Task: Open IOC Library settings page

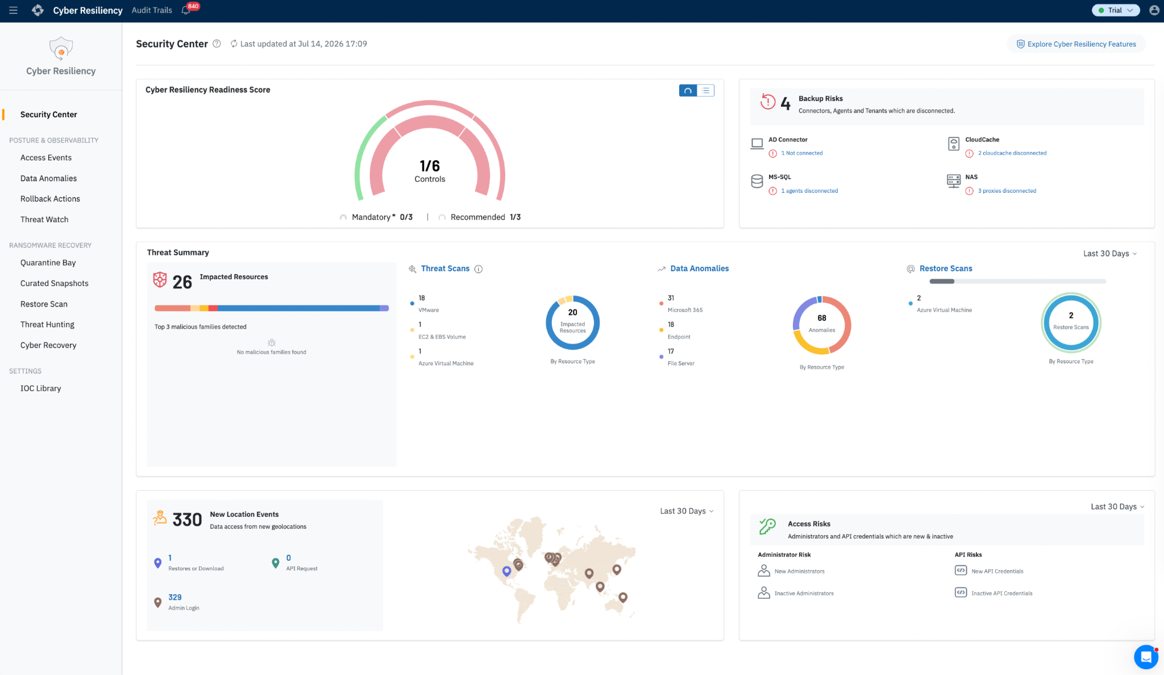Action: [40, 388]
